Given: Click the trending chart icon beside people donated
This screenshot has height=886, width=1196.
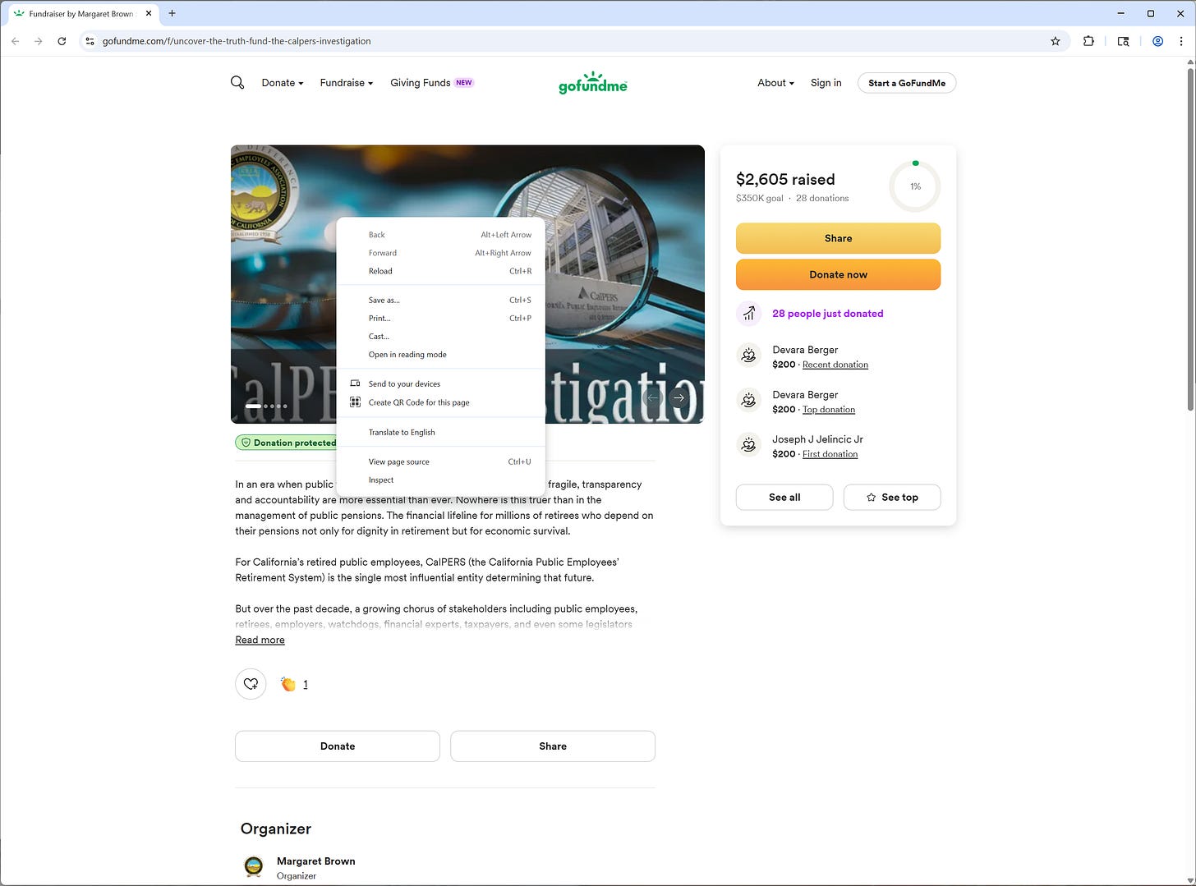Looking at the screenshot, I should point(748,314).
